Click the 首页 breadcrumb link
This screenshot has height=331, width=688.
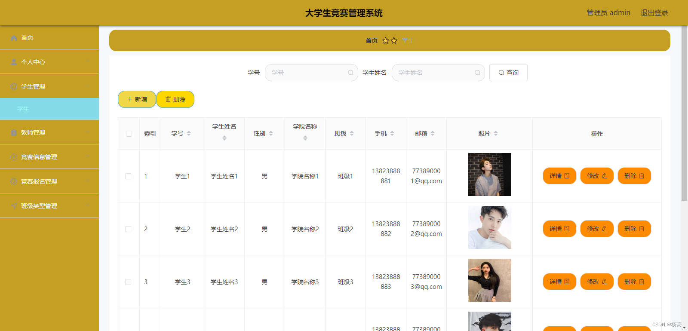click(372, 40)
